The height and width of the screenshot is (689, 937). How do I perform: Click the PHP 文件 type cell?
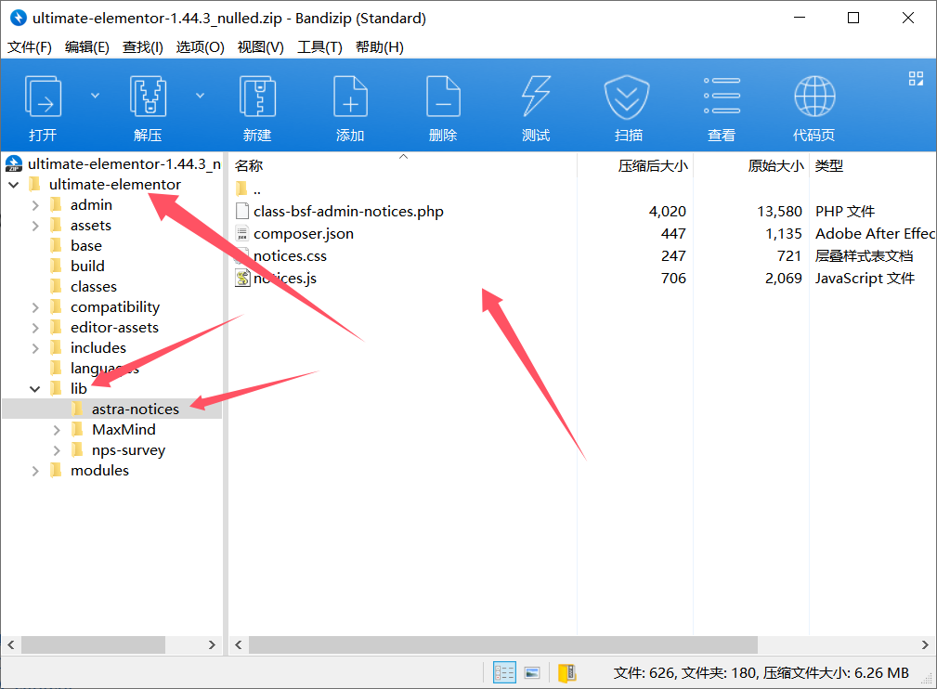click(845, 212)
